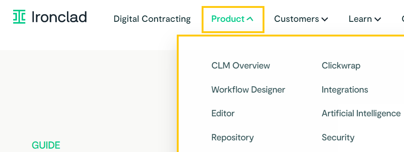Select Artificial Intelligence menu entry

pos(361,113)
